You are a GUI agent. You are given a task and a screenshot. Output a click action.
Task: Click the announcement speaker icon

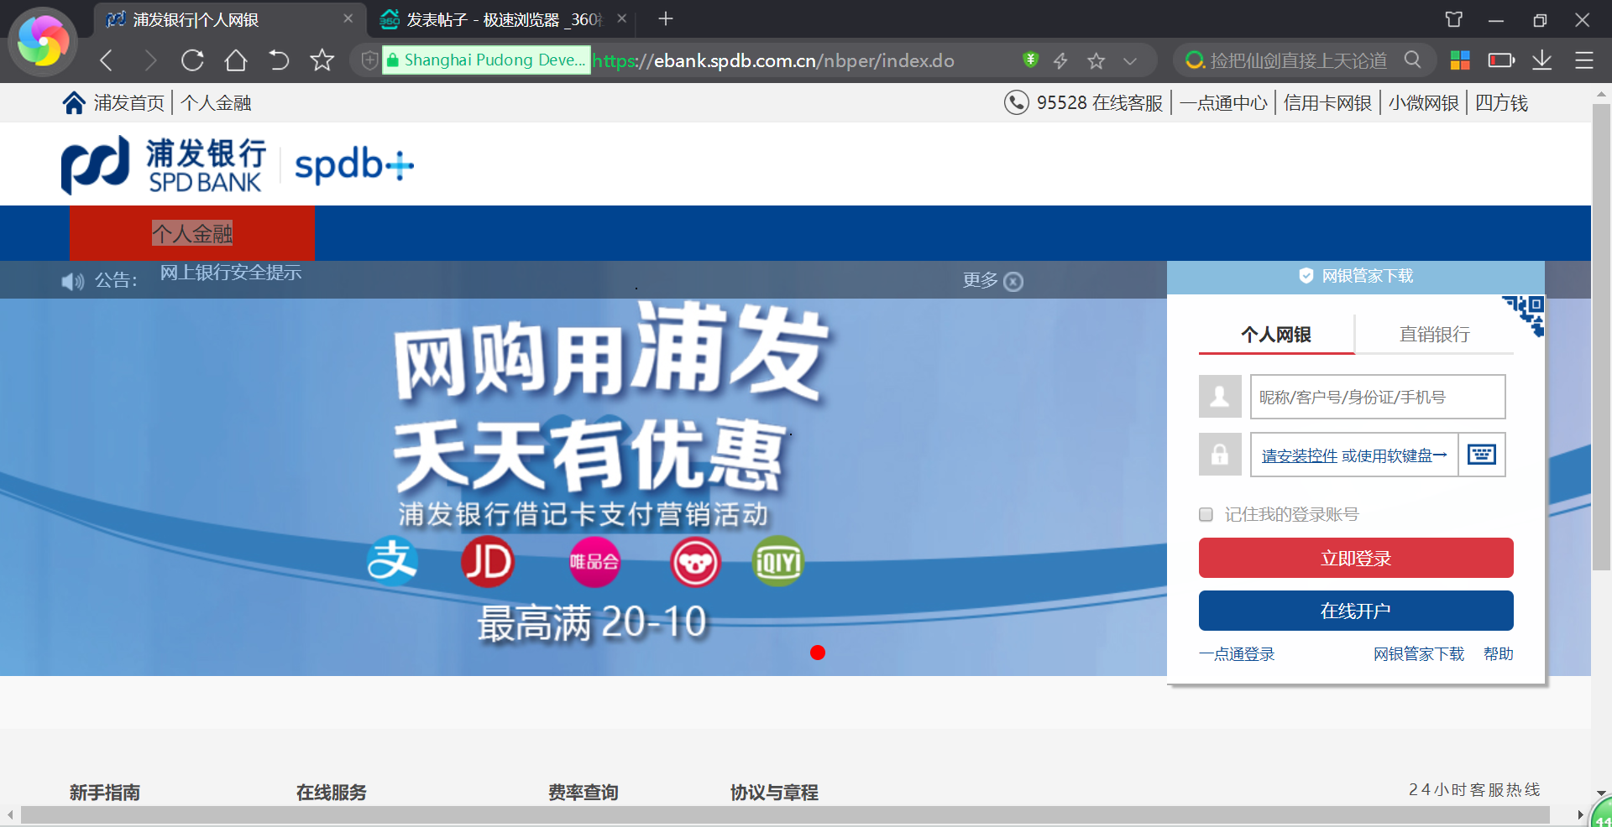pyautogui.click(x=73, y=281)
